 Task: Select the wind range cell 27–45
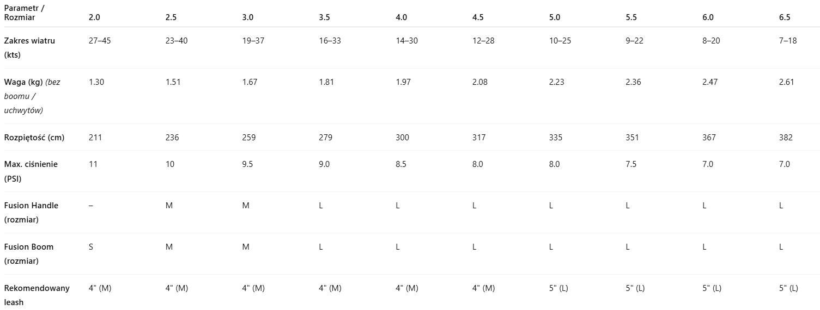(x=99, y=41)
